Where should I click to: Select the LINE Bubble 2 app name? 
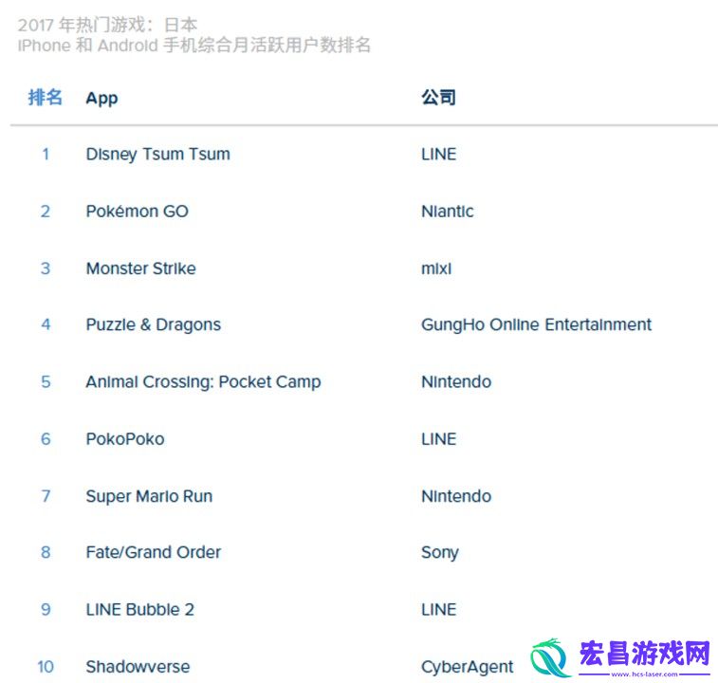tap(140, 609)
